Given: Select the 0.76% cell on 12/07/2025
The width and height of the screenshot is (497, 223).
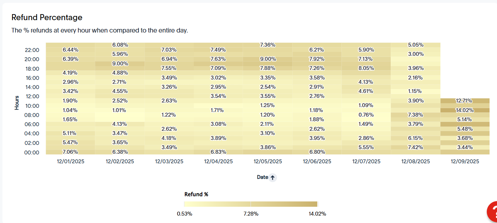Looking at the screenshot, I should click(x=366, y=115).
